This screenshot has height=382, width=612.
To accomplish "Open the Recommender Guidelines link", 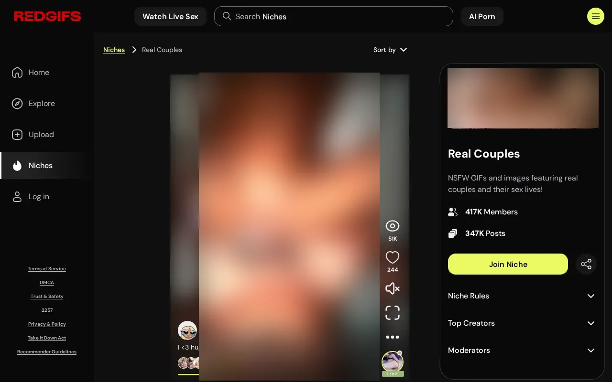I will click(x=47, y=352).
